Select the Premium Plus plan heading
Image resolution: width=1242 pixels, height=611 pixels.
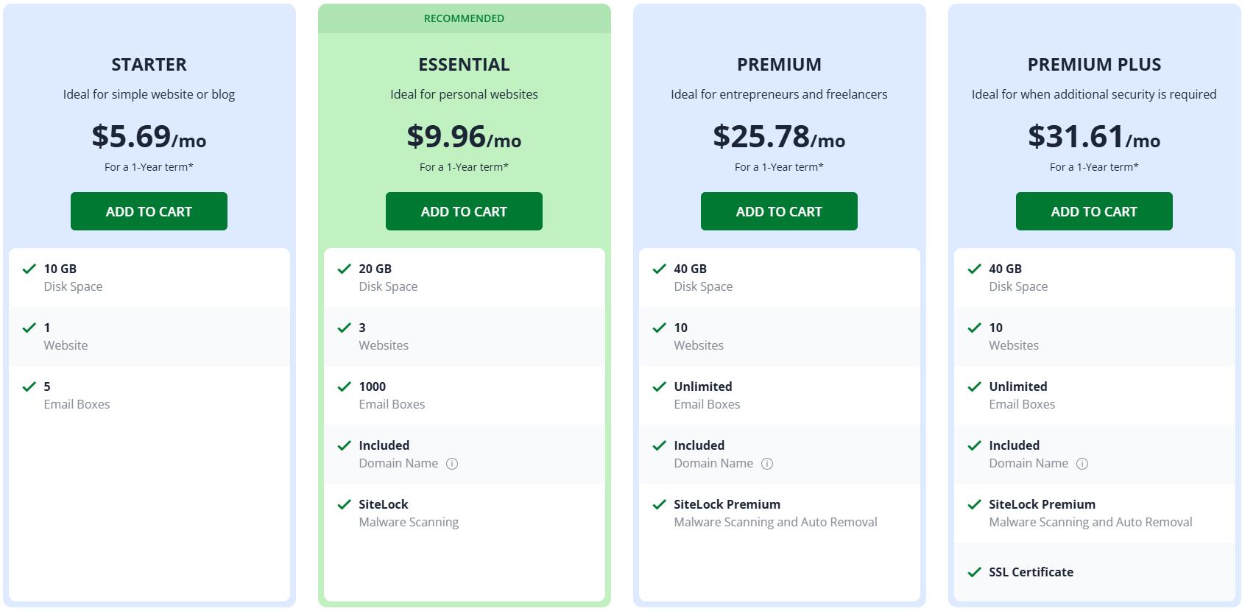[1094, 65]
